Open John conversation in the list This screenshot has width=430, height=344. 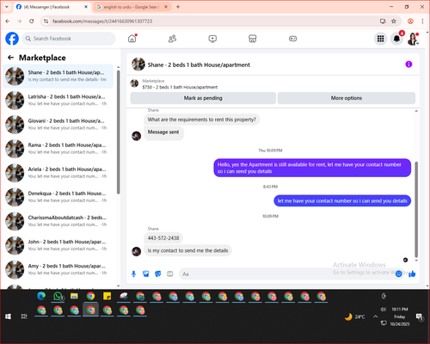coord(58,245)
